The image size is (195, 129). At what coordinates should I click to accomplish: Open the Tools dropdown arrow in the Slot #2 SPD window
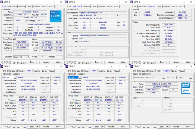pyautogui.click(x=38, y=127)
